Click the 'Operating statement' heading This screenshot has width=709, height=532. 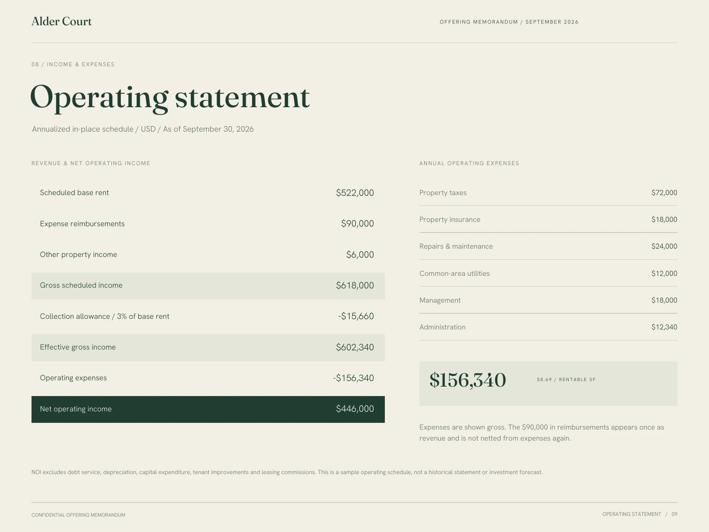tap(170, 98)
